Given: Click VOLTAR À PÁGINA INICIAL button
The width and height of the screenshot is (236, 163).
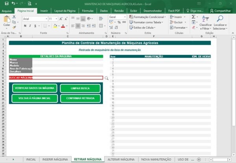Looking at the screenshot, I should pyautogui.click(x=35, y=99).
